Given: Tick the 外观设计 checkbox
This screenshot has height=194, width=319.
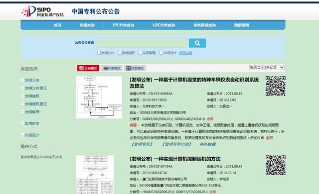Looking at the screenshot, I should click(161, 53).
